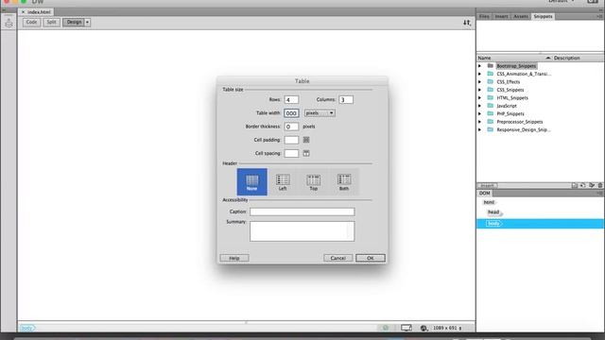Select the Top header option
This screenshot has height=340, width=605.
point(313,182)
